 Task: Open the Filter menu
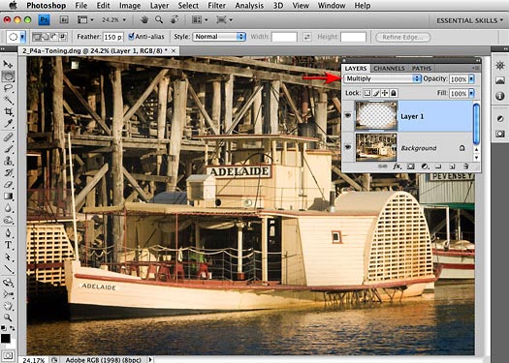216,6
